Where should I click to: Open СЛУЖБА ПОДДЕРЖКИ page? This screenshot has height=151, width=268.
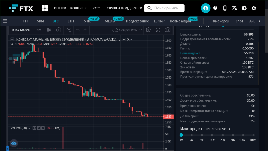pyautogui.click(x=124, y=8)
